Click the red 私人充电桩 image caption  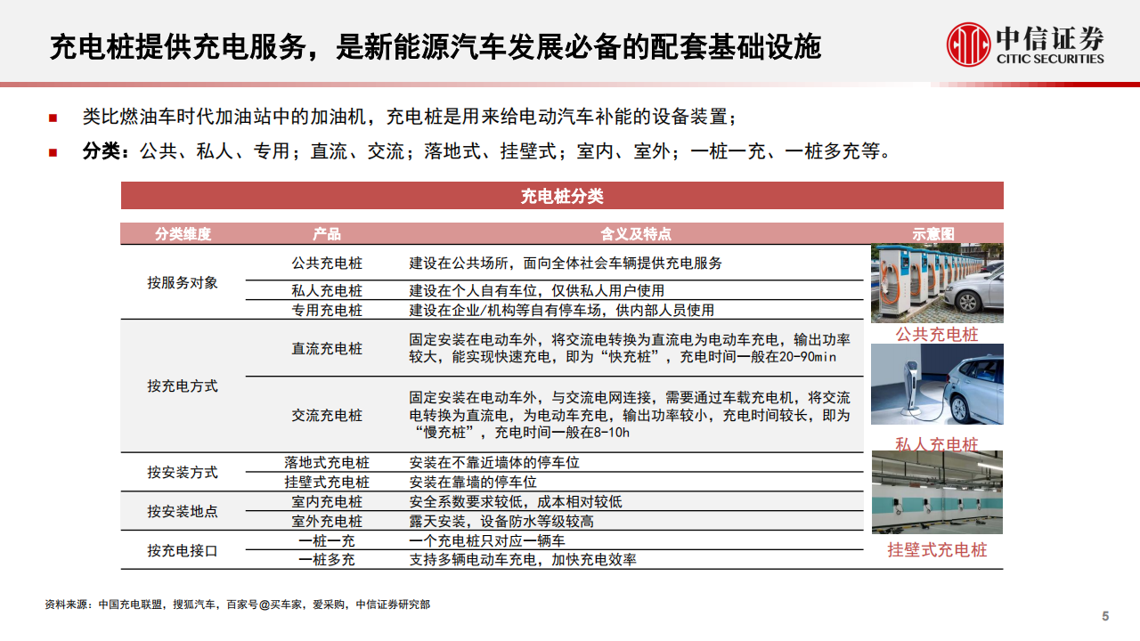(937, 443)
